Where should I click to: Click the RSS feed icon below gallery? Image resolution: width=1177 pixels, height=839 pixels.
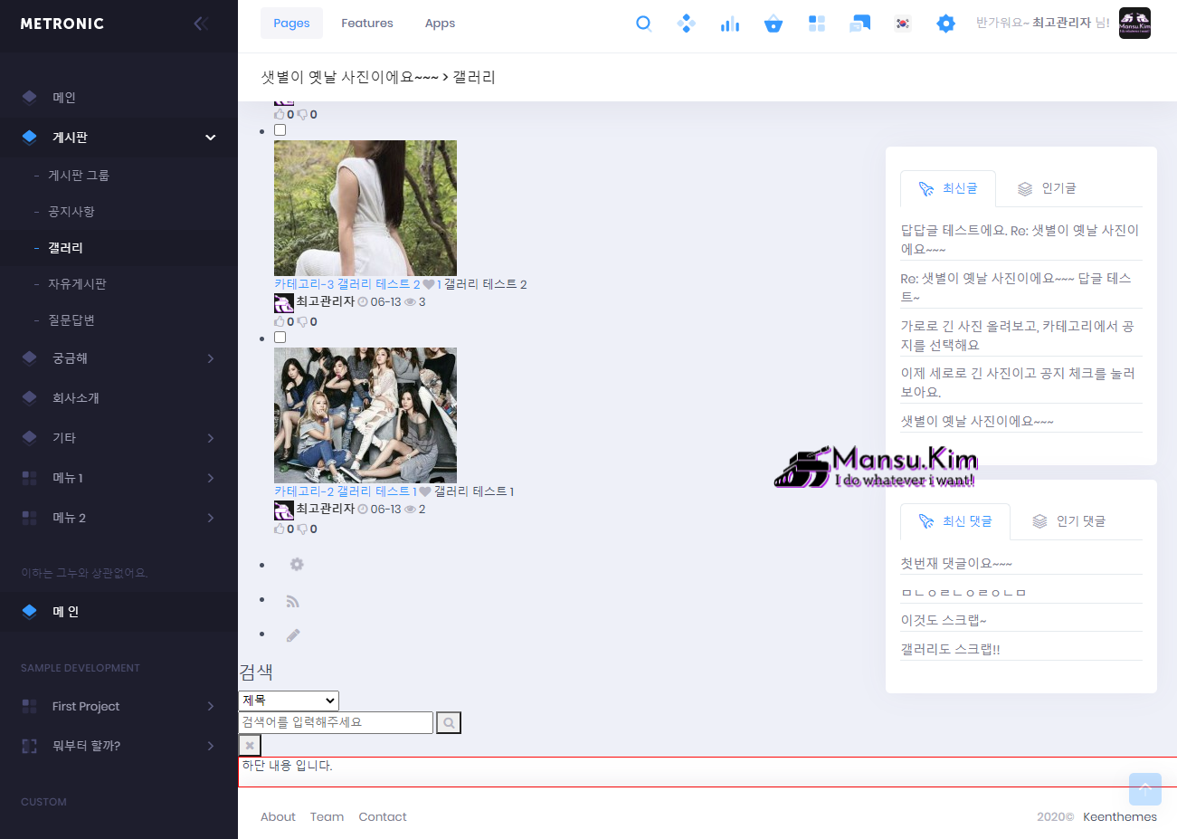292,601
